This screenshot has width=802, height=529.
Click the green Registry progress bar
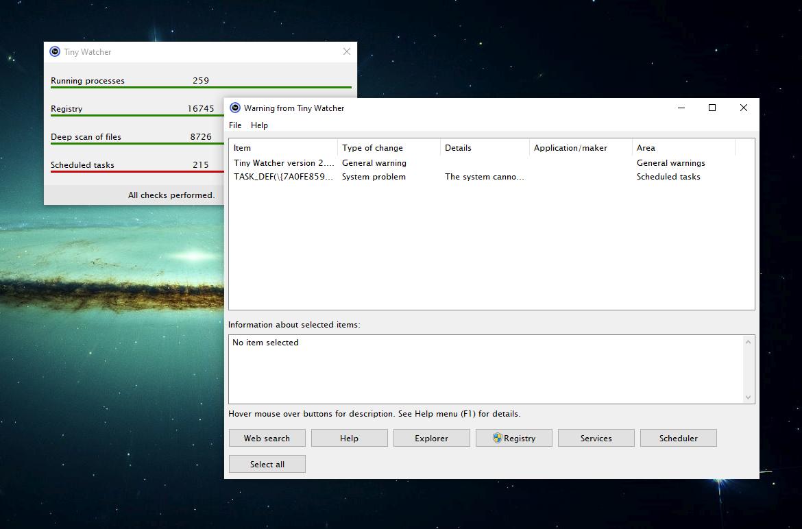(137, 116)
